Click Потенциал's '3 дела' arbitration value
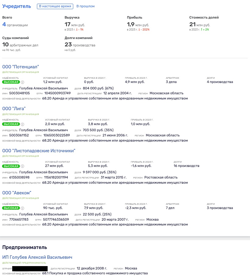 [171, 82]
